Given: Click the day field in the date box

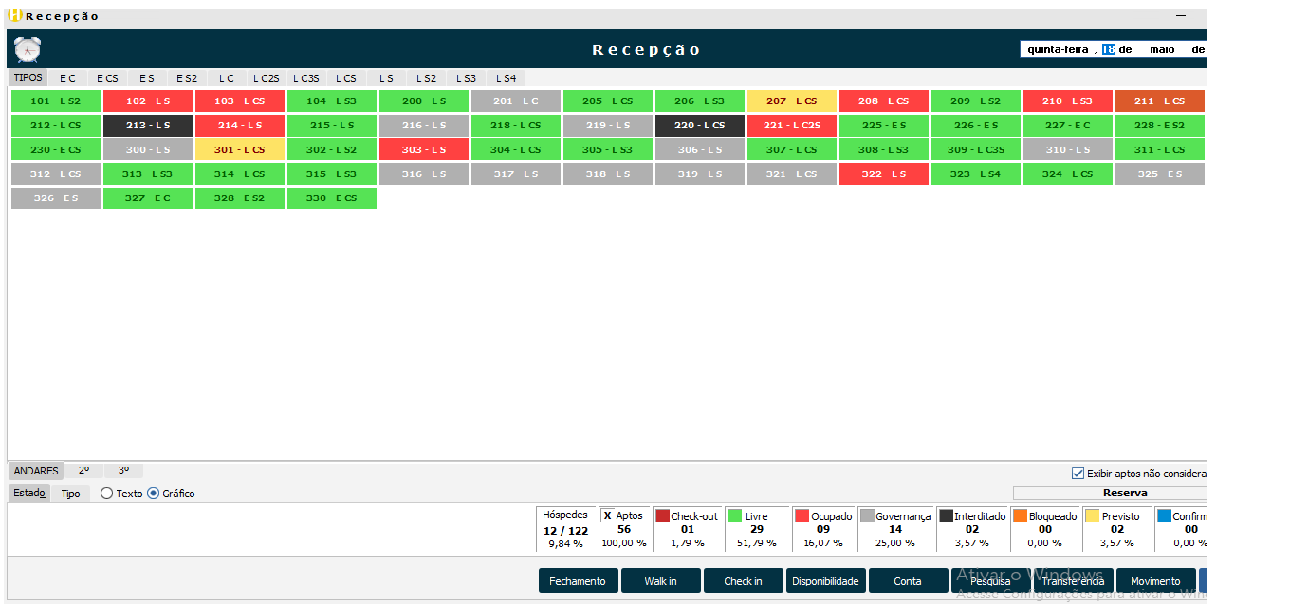Looking at the screenshot, I should [1107, 49].
